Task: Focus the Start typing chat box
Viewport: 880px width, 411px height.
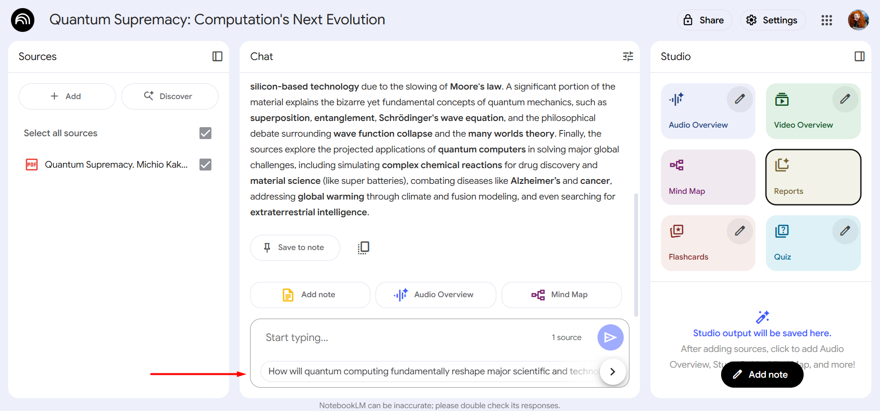Action: 406,338
